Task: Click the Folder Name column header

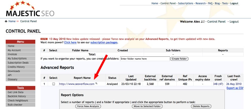Action: click(80, 50)
